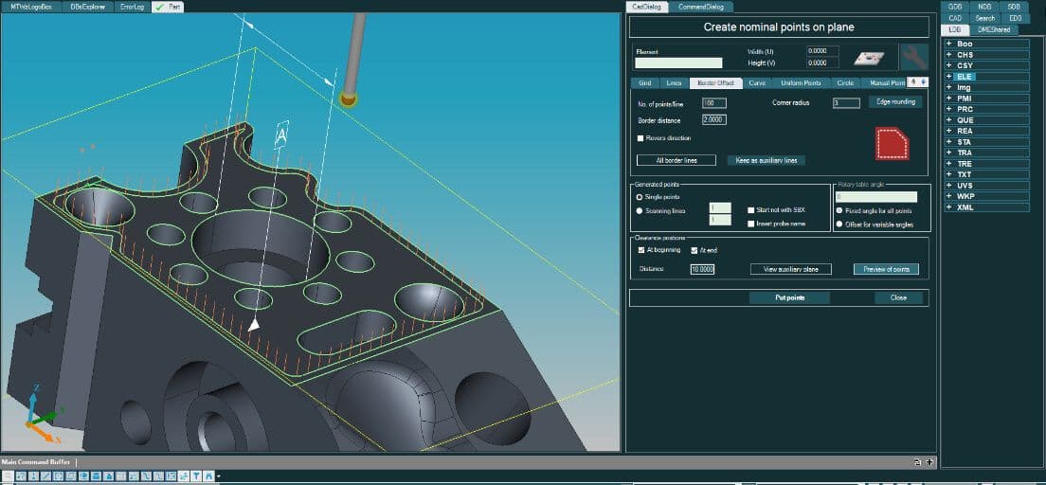Click the Element name input field
This screenshot has width=1046, height=485.
click(x=678, y=63)
